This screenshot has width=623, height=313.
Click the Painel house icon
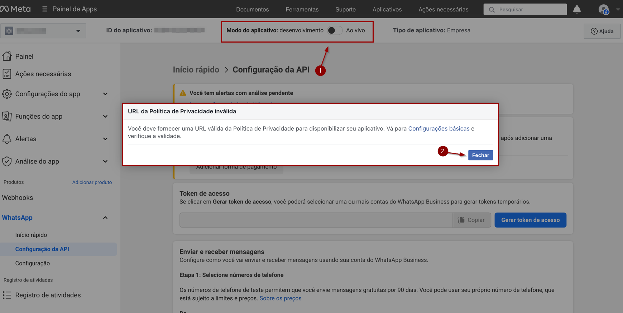[x=7, y=56]
